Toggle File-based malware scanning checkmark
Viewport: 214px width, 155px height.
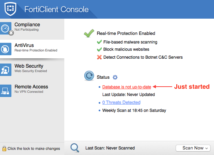coord(100,42)
